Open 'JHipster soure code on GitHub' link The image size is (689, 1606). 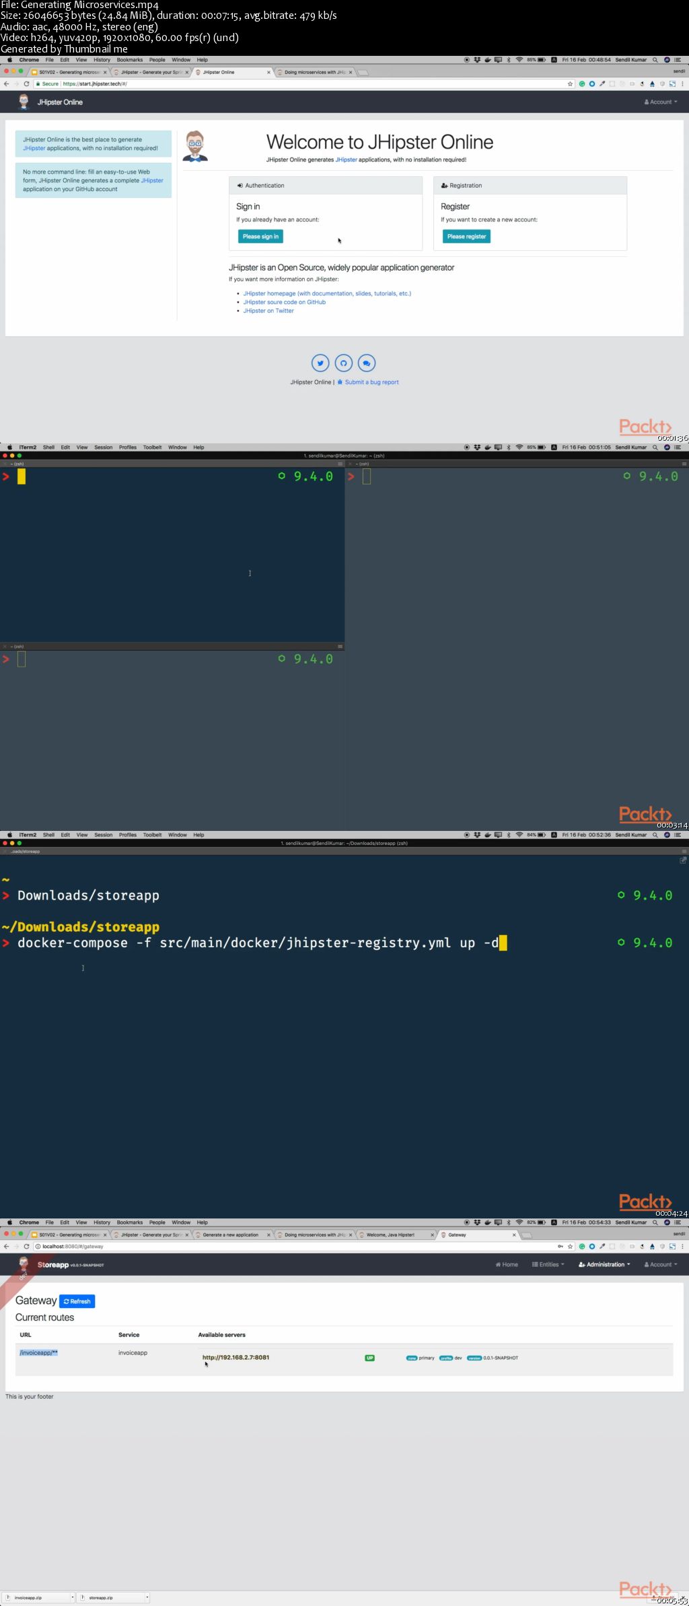click(x=285, y=302)
